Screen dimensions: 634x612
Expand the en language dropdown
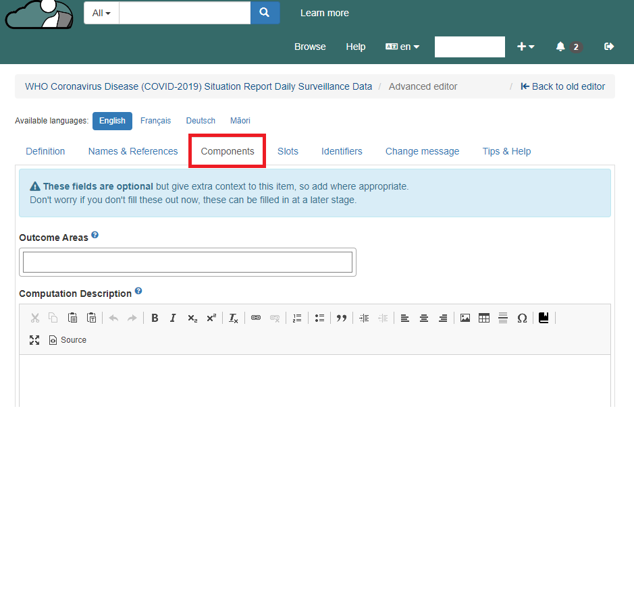click(x=402, y=47)
